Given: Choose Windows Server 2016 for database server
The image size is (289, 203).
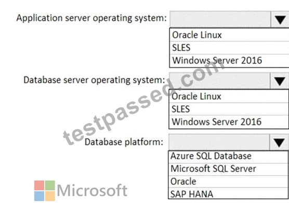Looking at the screenshot, I should [229, 122].
